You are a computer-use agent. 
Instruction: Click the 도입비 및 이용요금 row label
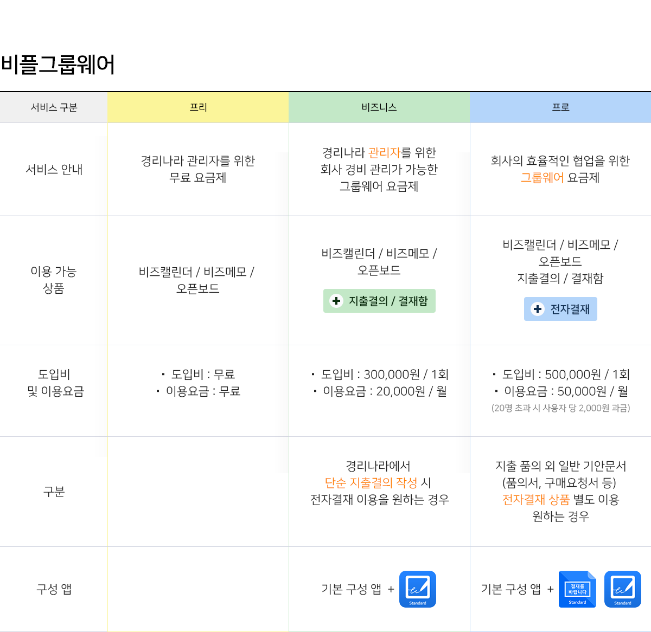[x=55, y=383]
